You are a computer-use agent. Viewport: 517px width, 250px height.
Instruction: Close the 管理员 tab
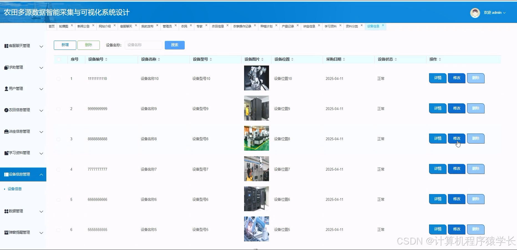[x=176, y=25]
